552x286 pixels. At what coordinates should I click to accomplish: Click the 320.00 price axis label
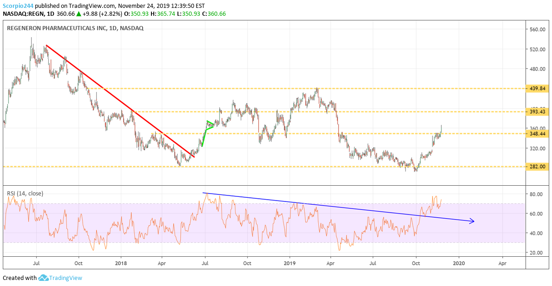tap(537, 149)
